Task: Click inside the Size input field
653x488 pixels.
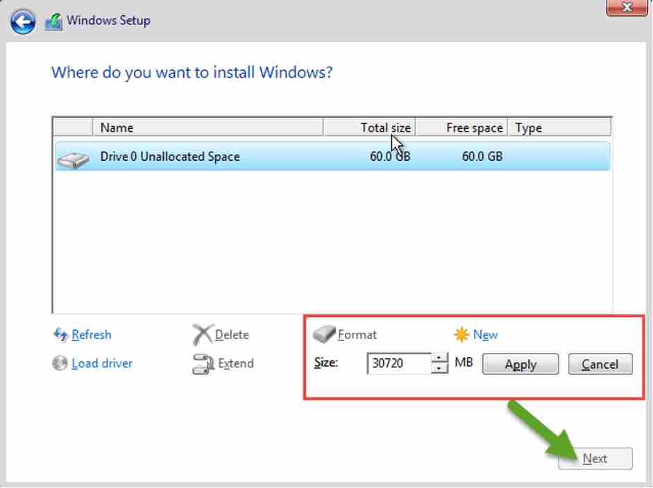Action: 398,364
